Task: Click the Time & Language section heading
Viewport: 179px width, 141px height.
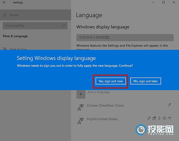Action: coord(15,36)
